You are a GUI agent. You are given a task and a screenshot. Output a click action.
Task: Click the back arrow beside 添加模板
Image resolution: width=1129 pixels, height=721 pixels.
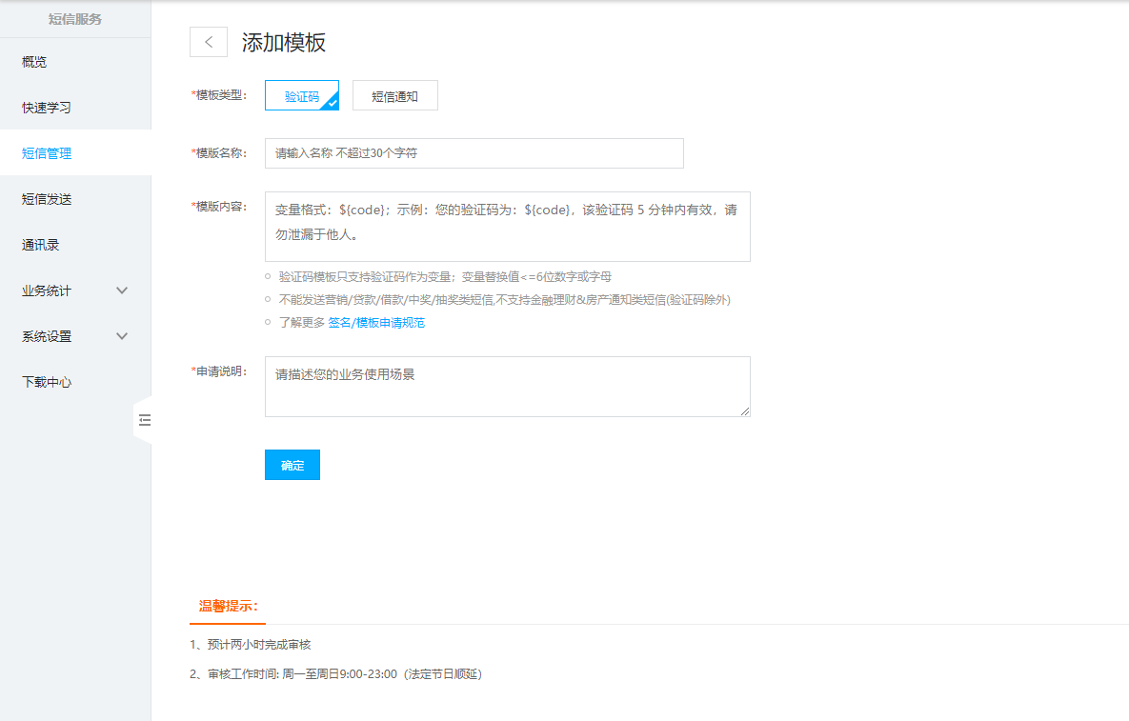coord(209,42)
